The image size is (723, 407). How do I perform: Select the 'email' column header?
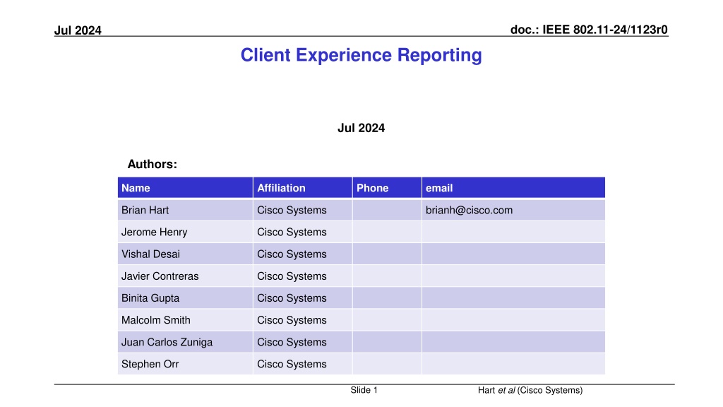(x=439, y=188)
